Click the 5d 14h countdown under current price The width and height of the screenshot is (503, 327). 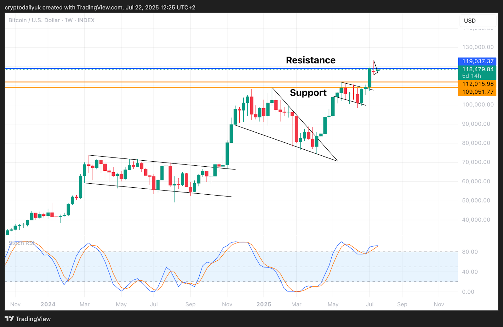[471, 76]
